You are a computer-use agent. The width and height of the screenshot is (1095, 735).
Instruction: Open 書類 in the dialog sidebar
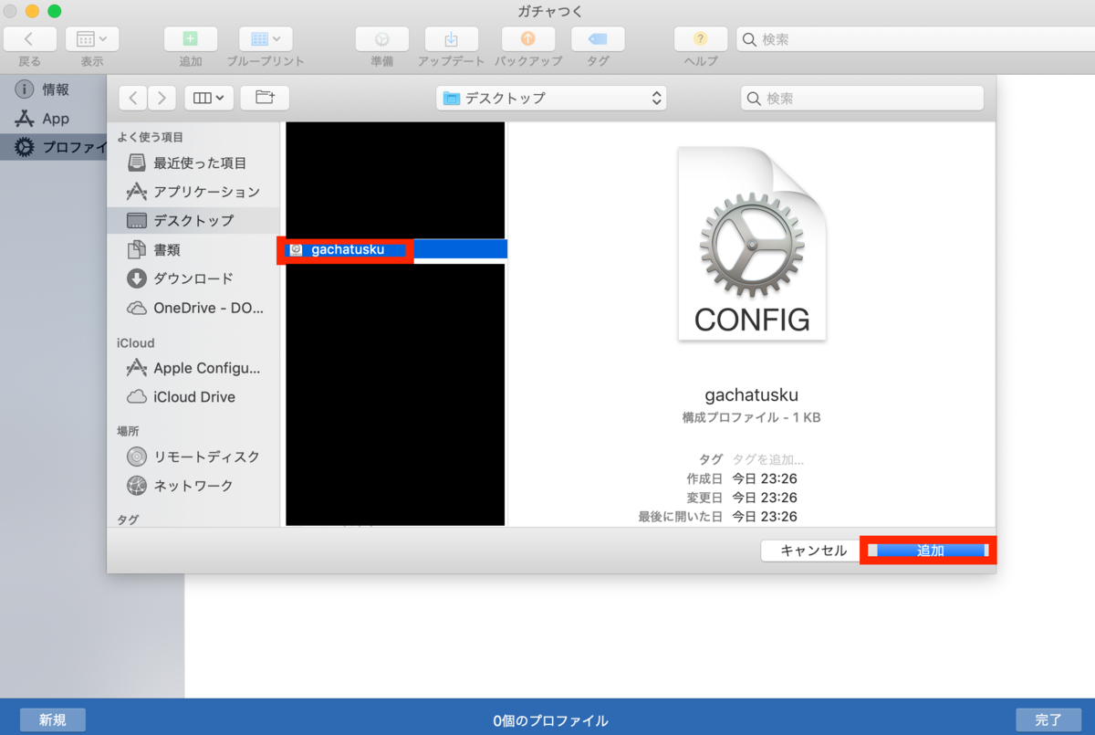(x=193, y=249)
